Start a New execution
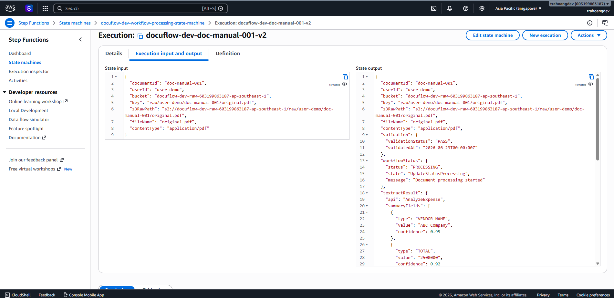The width and height of the screenshot is (614, 298). tap(545, 35)
